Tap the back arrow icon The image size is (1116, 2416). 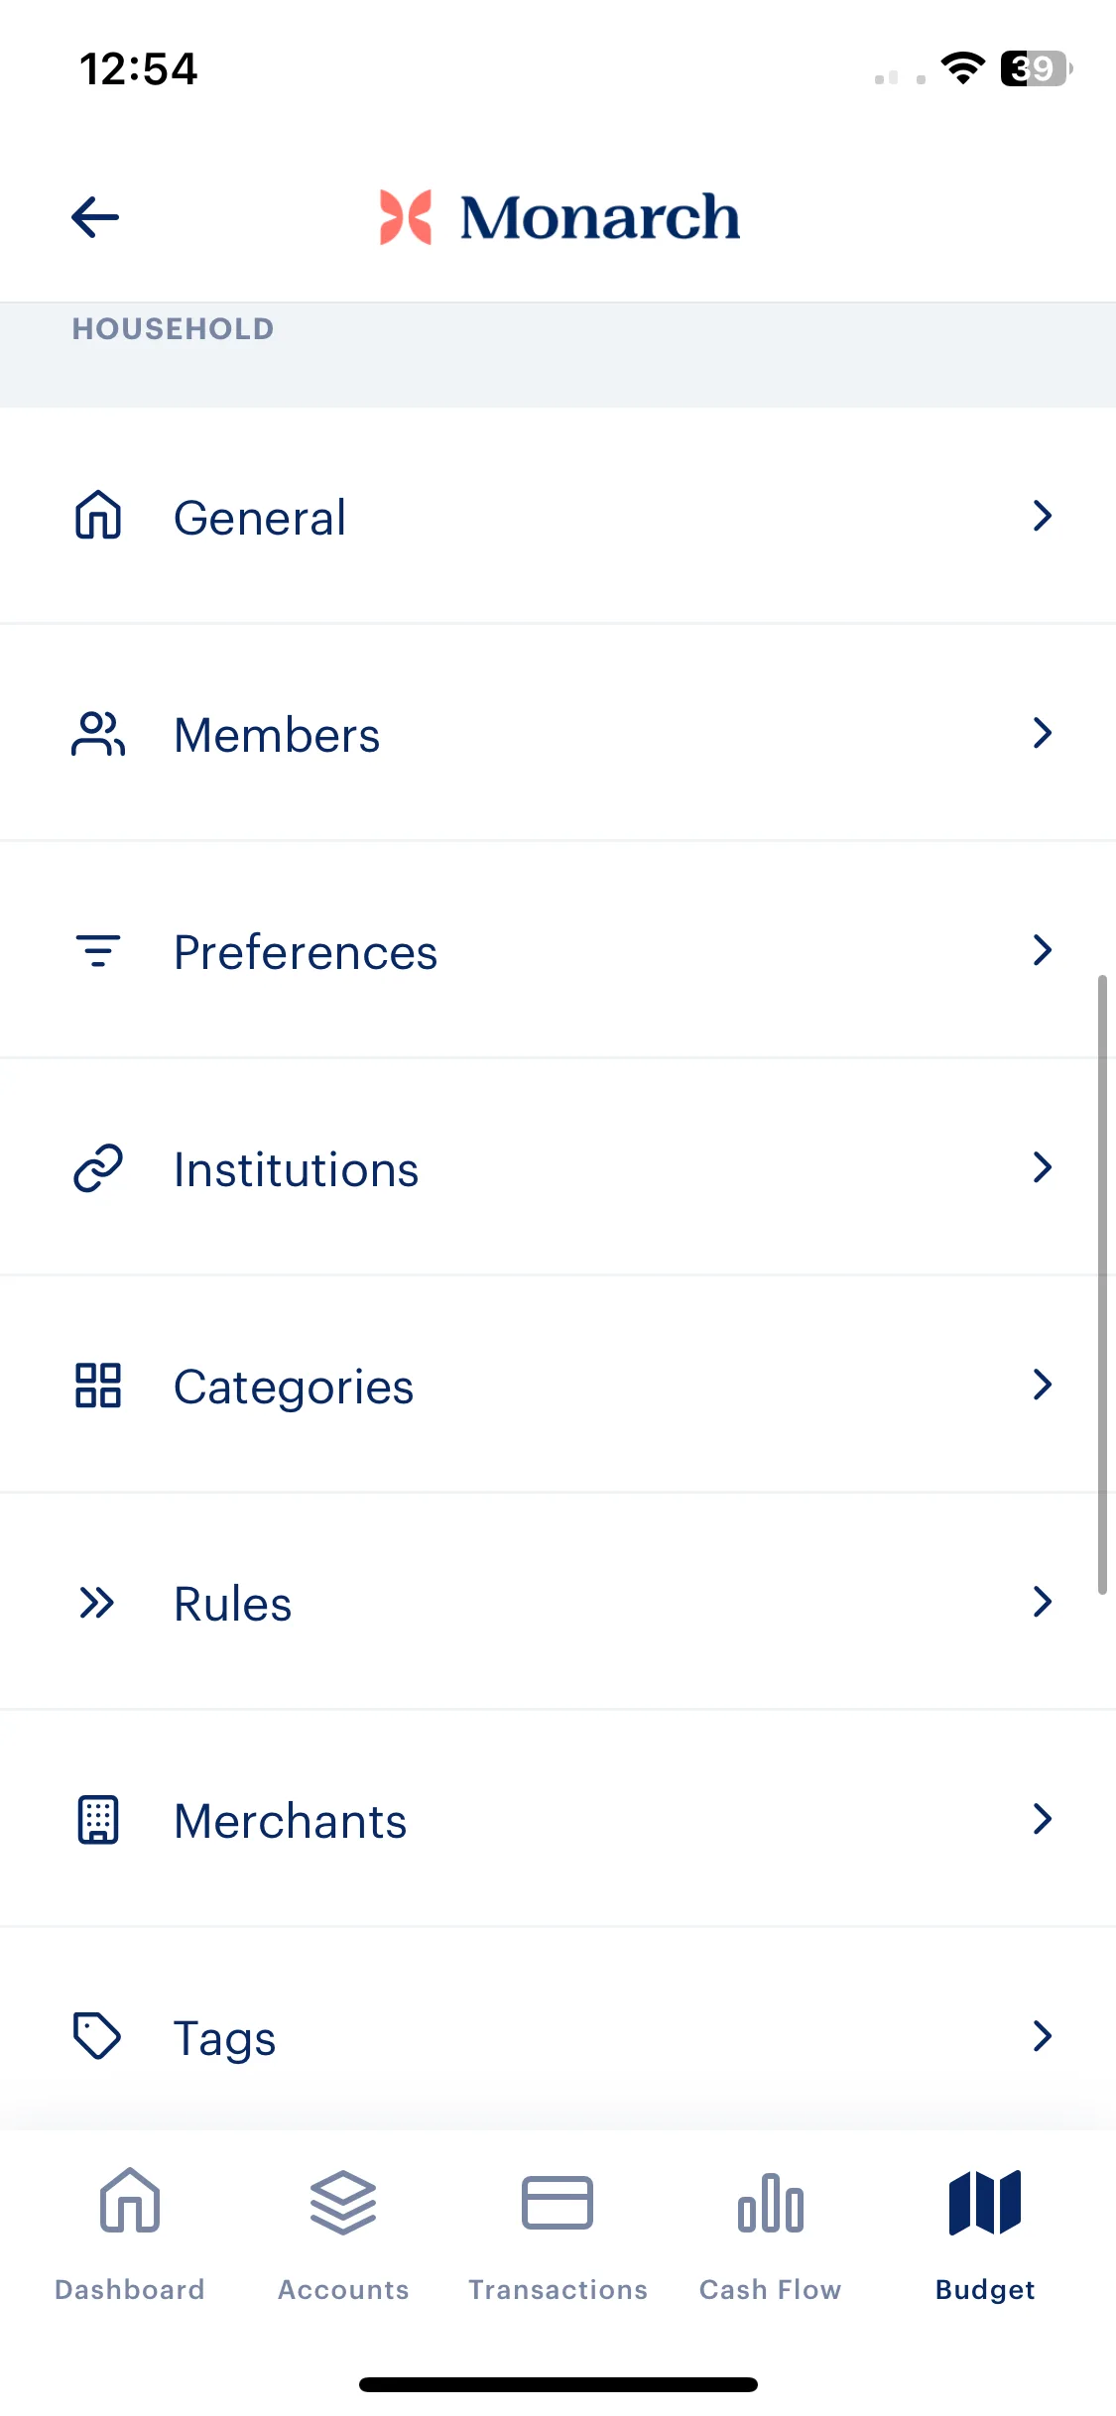click(95, 217)
